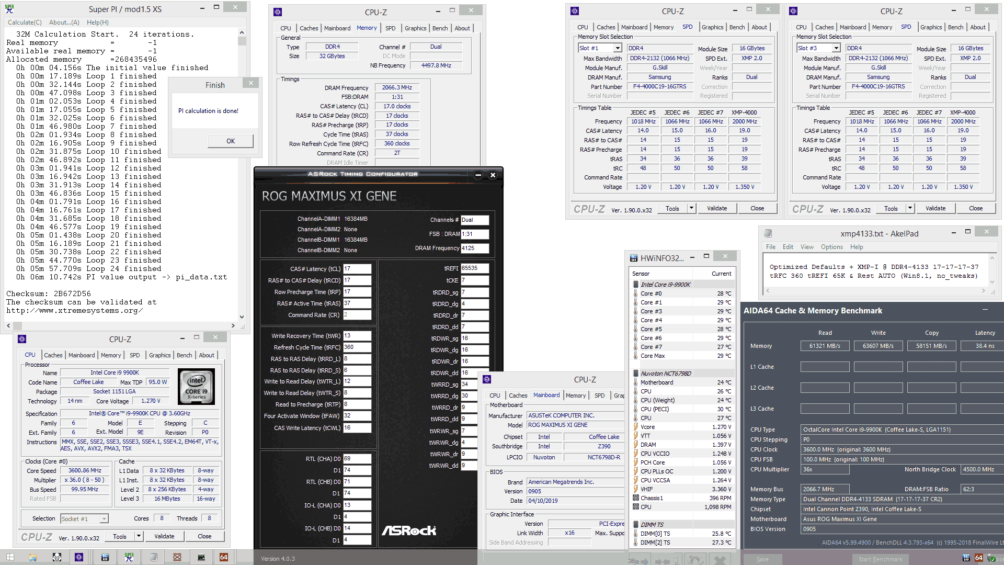Click the AkelPad horizontal scrollbar
The image size is (1004, 565).
(876, 290)
